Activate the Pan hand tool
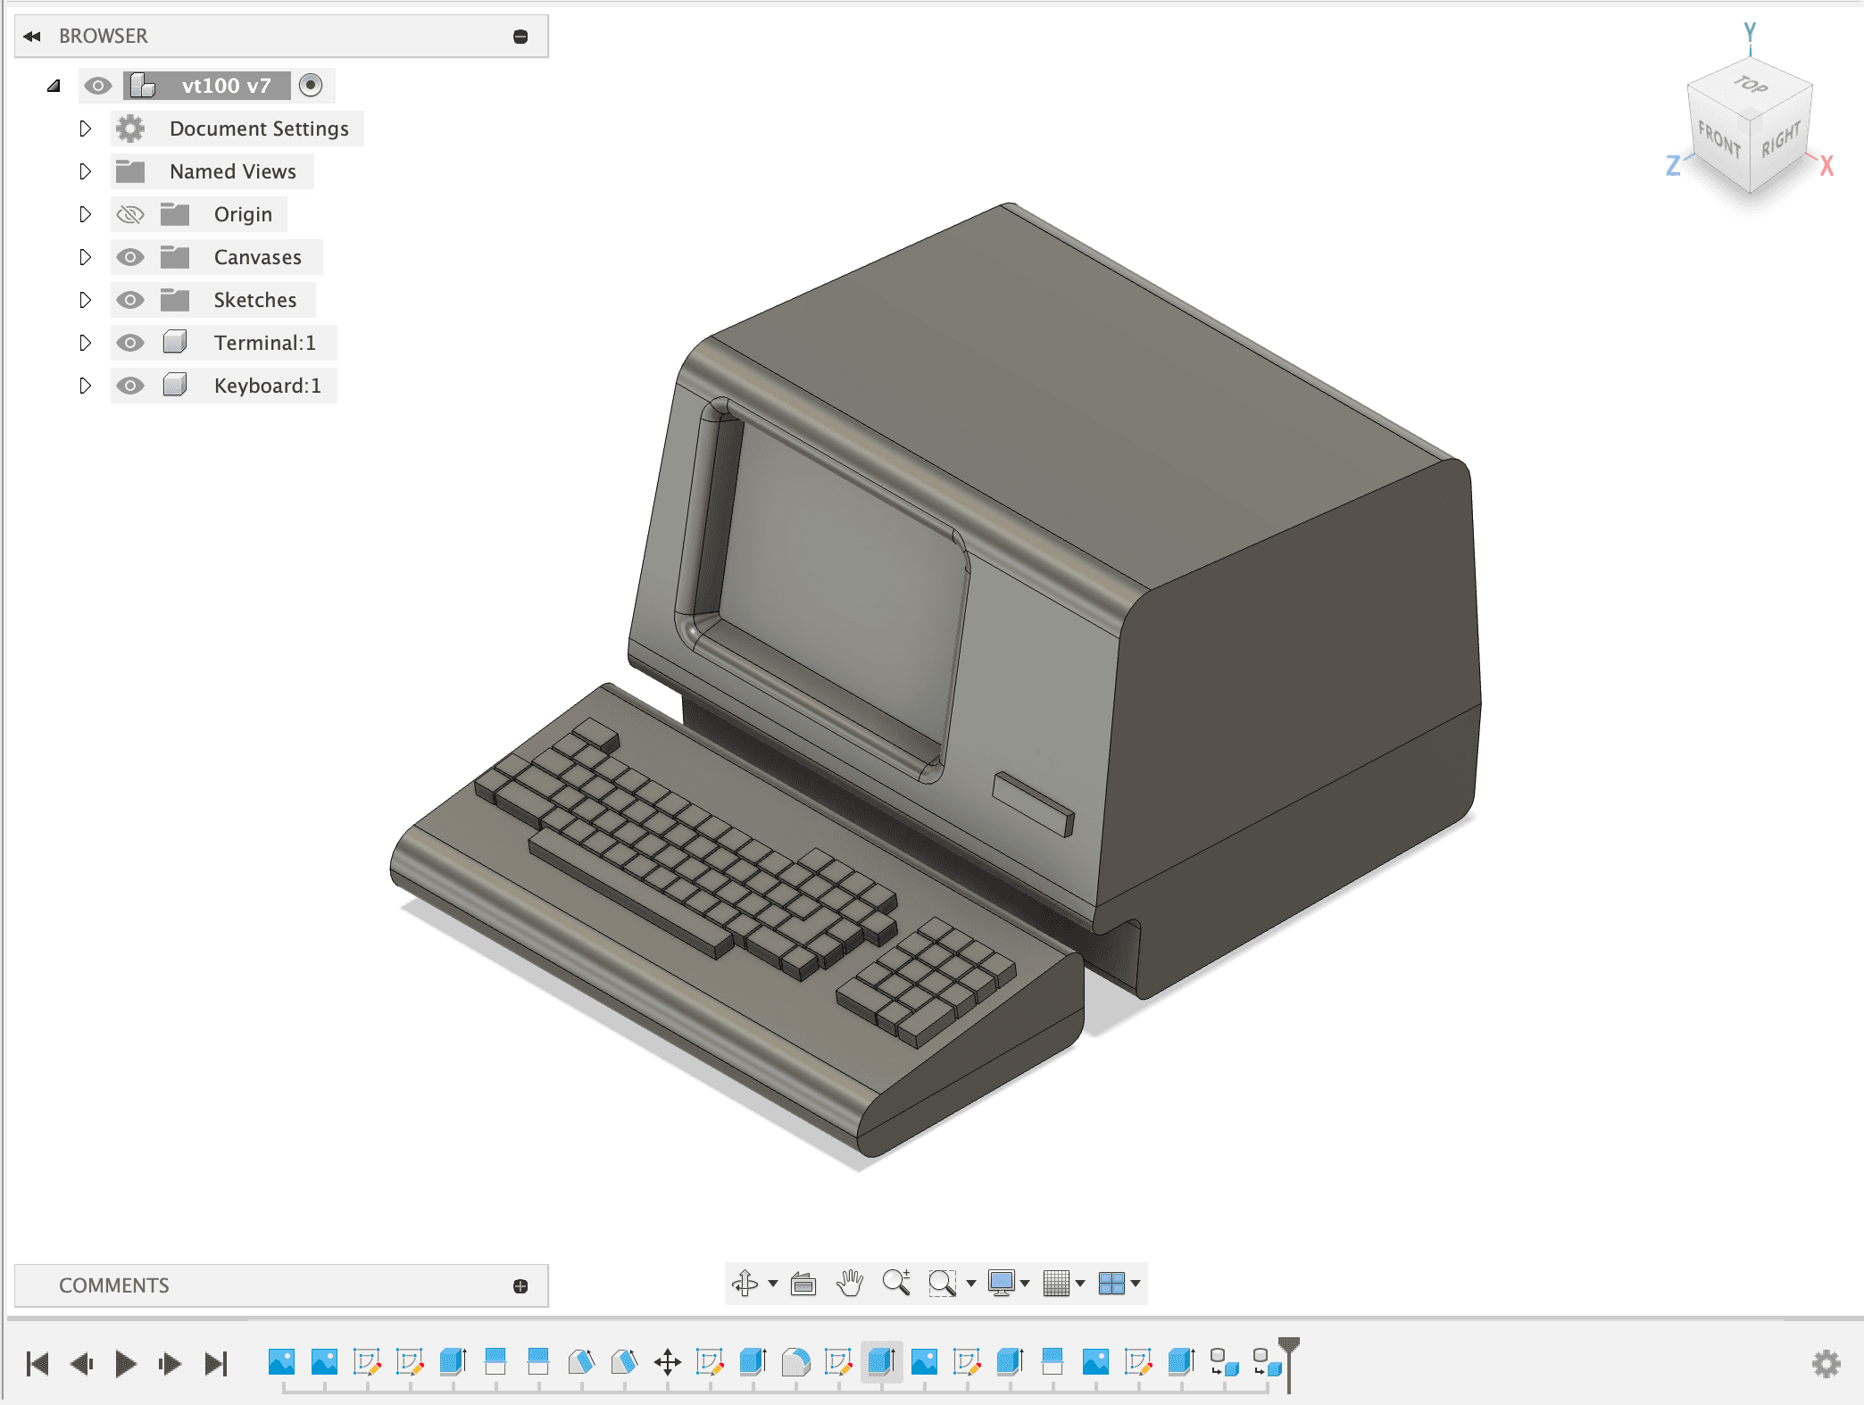Viewport: 1864px width, 1405px height. tap(849, 1284)
